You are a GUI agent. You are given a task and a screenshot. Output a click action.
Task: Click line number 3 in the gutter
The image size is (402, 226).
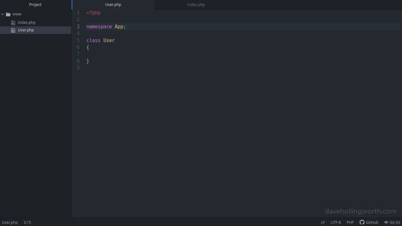[78, 26]
